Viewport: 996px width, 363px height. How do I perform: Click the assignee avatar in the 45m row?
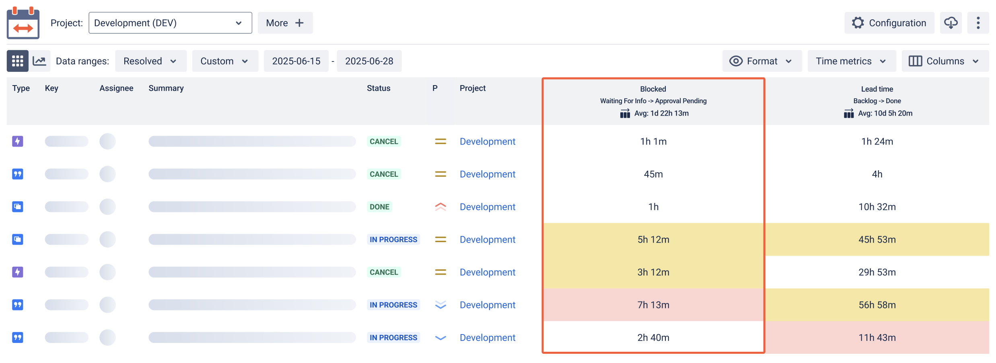click(x=107, y=174)
